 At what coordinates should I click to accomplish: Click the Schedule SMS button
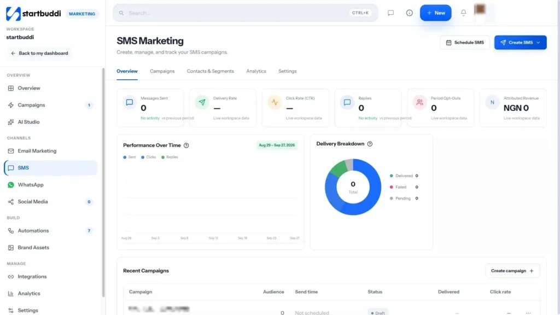pos(465,43)
